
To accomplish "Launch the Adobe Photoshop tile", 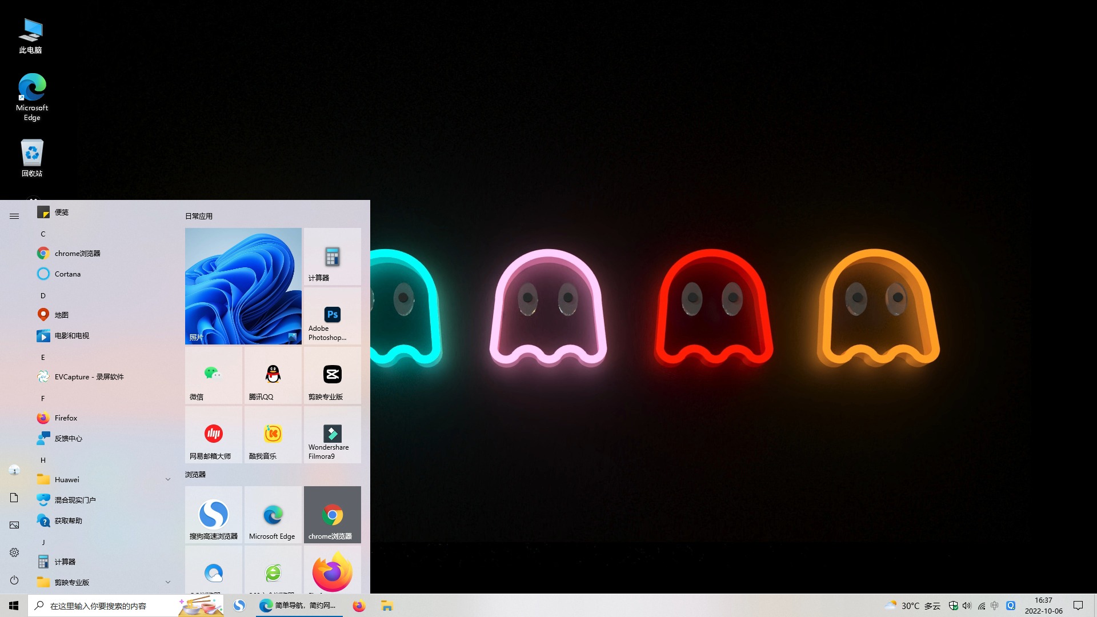I will 333,316.
